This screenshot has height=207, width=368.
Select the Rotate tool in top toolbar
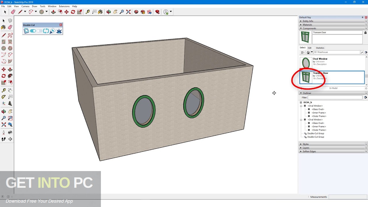[73, 12]
